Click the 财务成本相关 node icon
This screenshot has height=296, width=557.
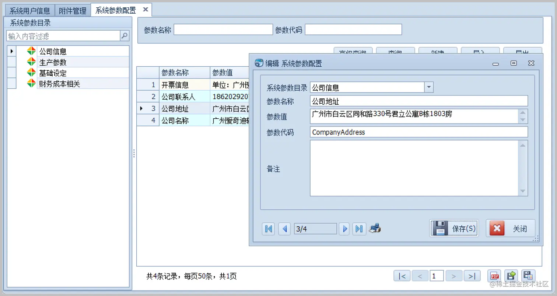(x=31, y=84)
